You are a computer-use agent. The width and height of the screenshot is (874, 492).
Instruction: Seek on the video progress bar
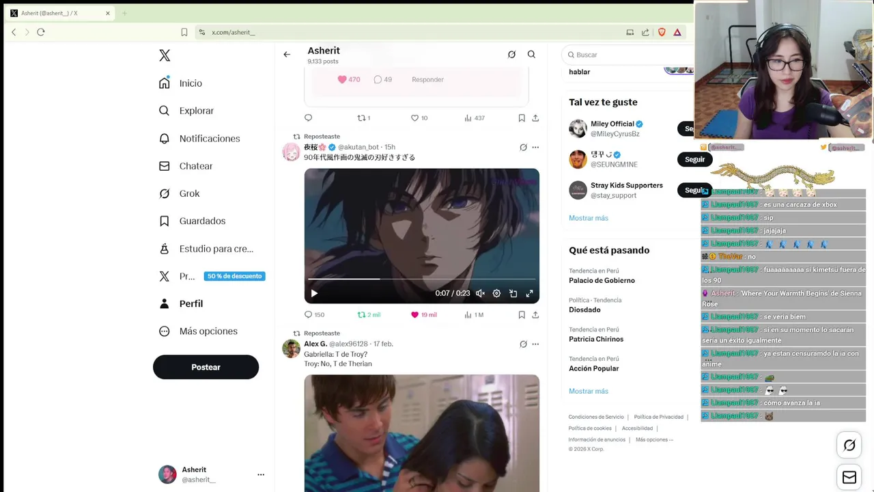421,279
